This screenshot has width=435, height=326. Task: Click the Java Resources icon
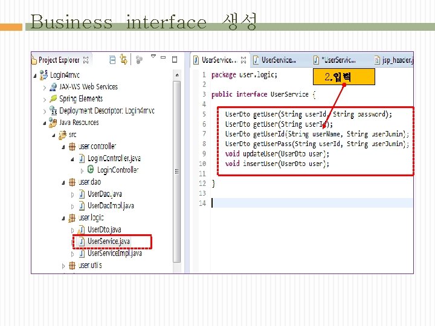(53, 123)
